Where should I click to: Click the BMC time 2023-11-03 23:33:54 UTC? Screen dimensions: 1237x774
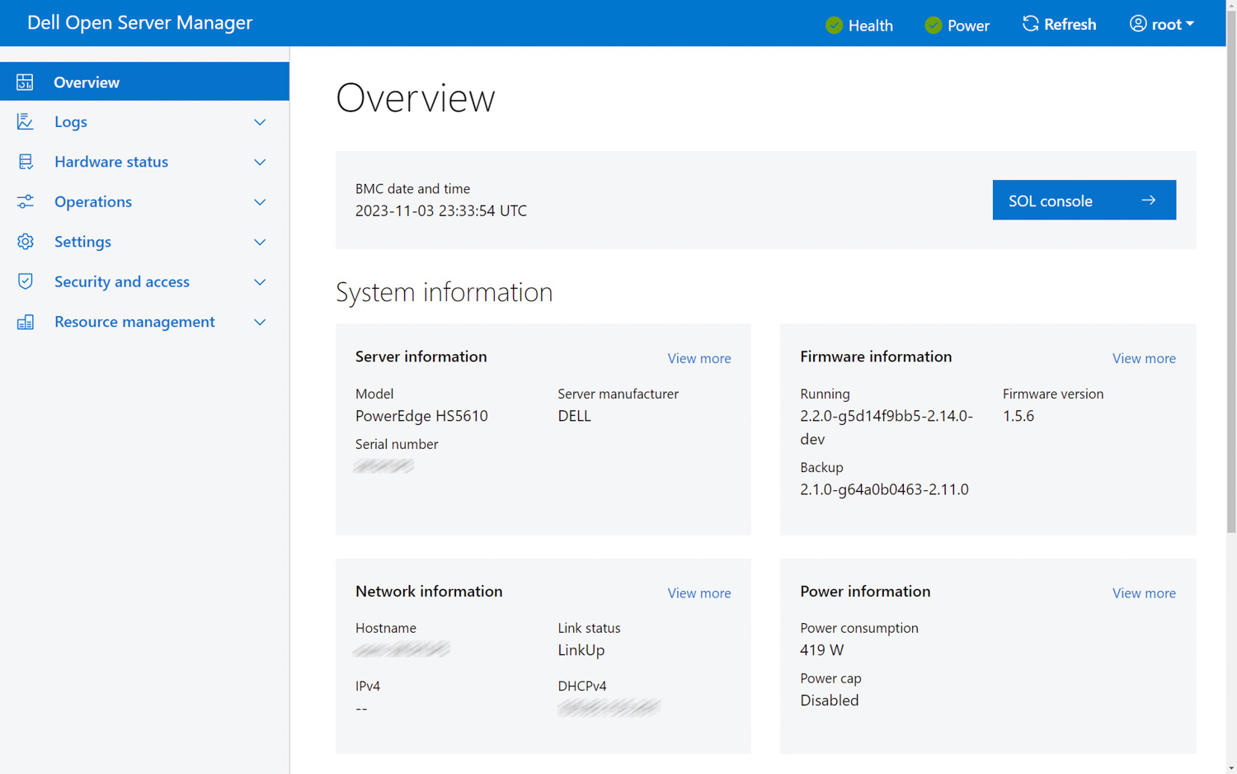click(440, 210)
